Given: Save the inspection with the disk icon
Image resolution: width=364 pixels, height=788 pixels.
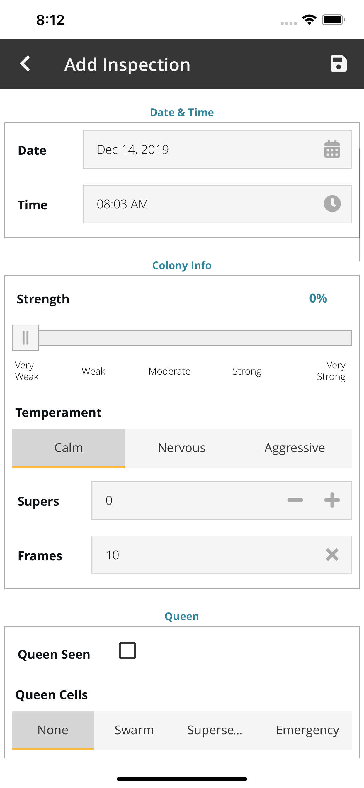Looking at the screenshot, I should (x=338, y=64).
